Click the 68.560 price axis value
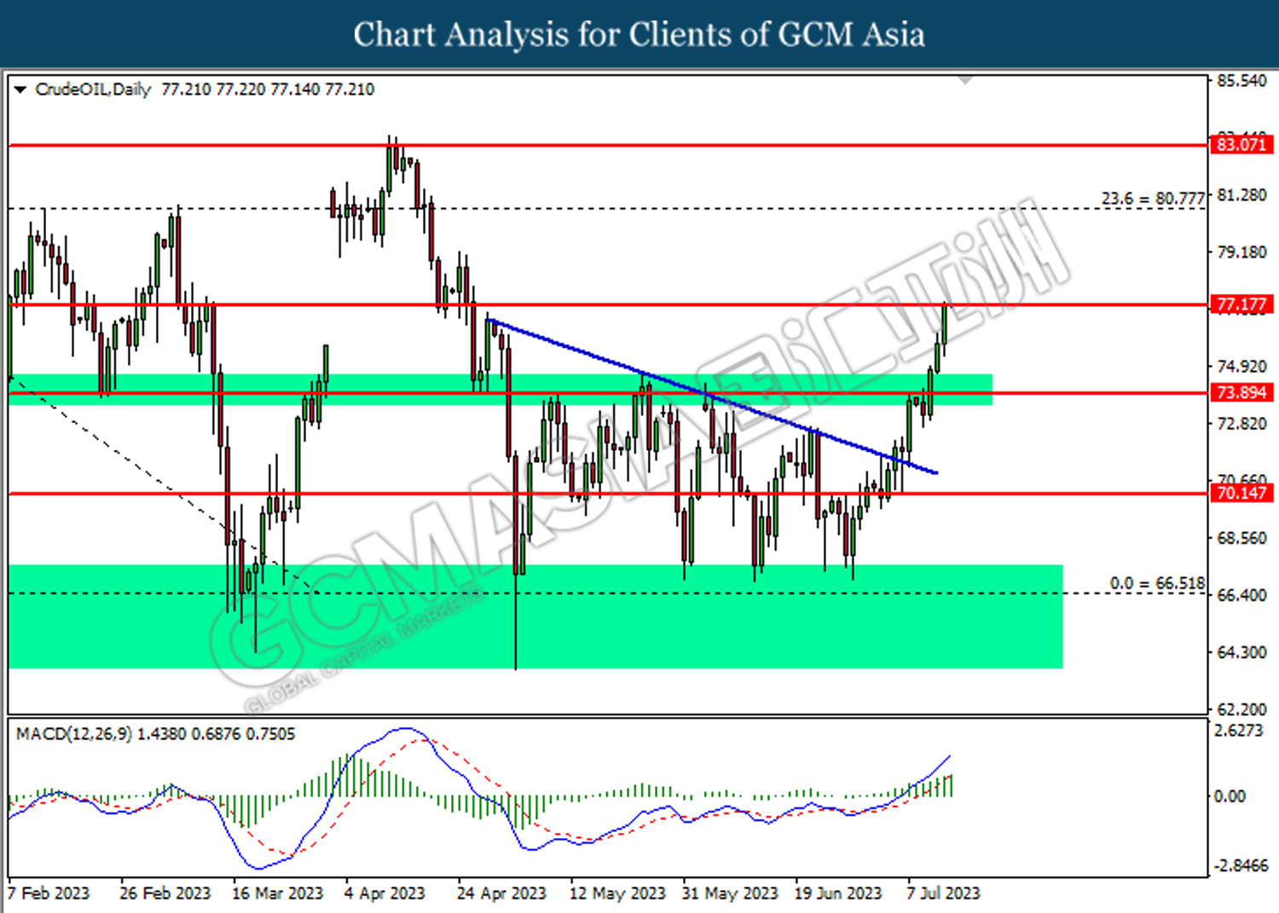The image size is (1279, 913). (x=1241, y=538)
